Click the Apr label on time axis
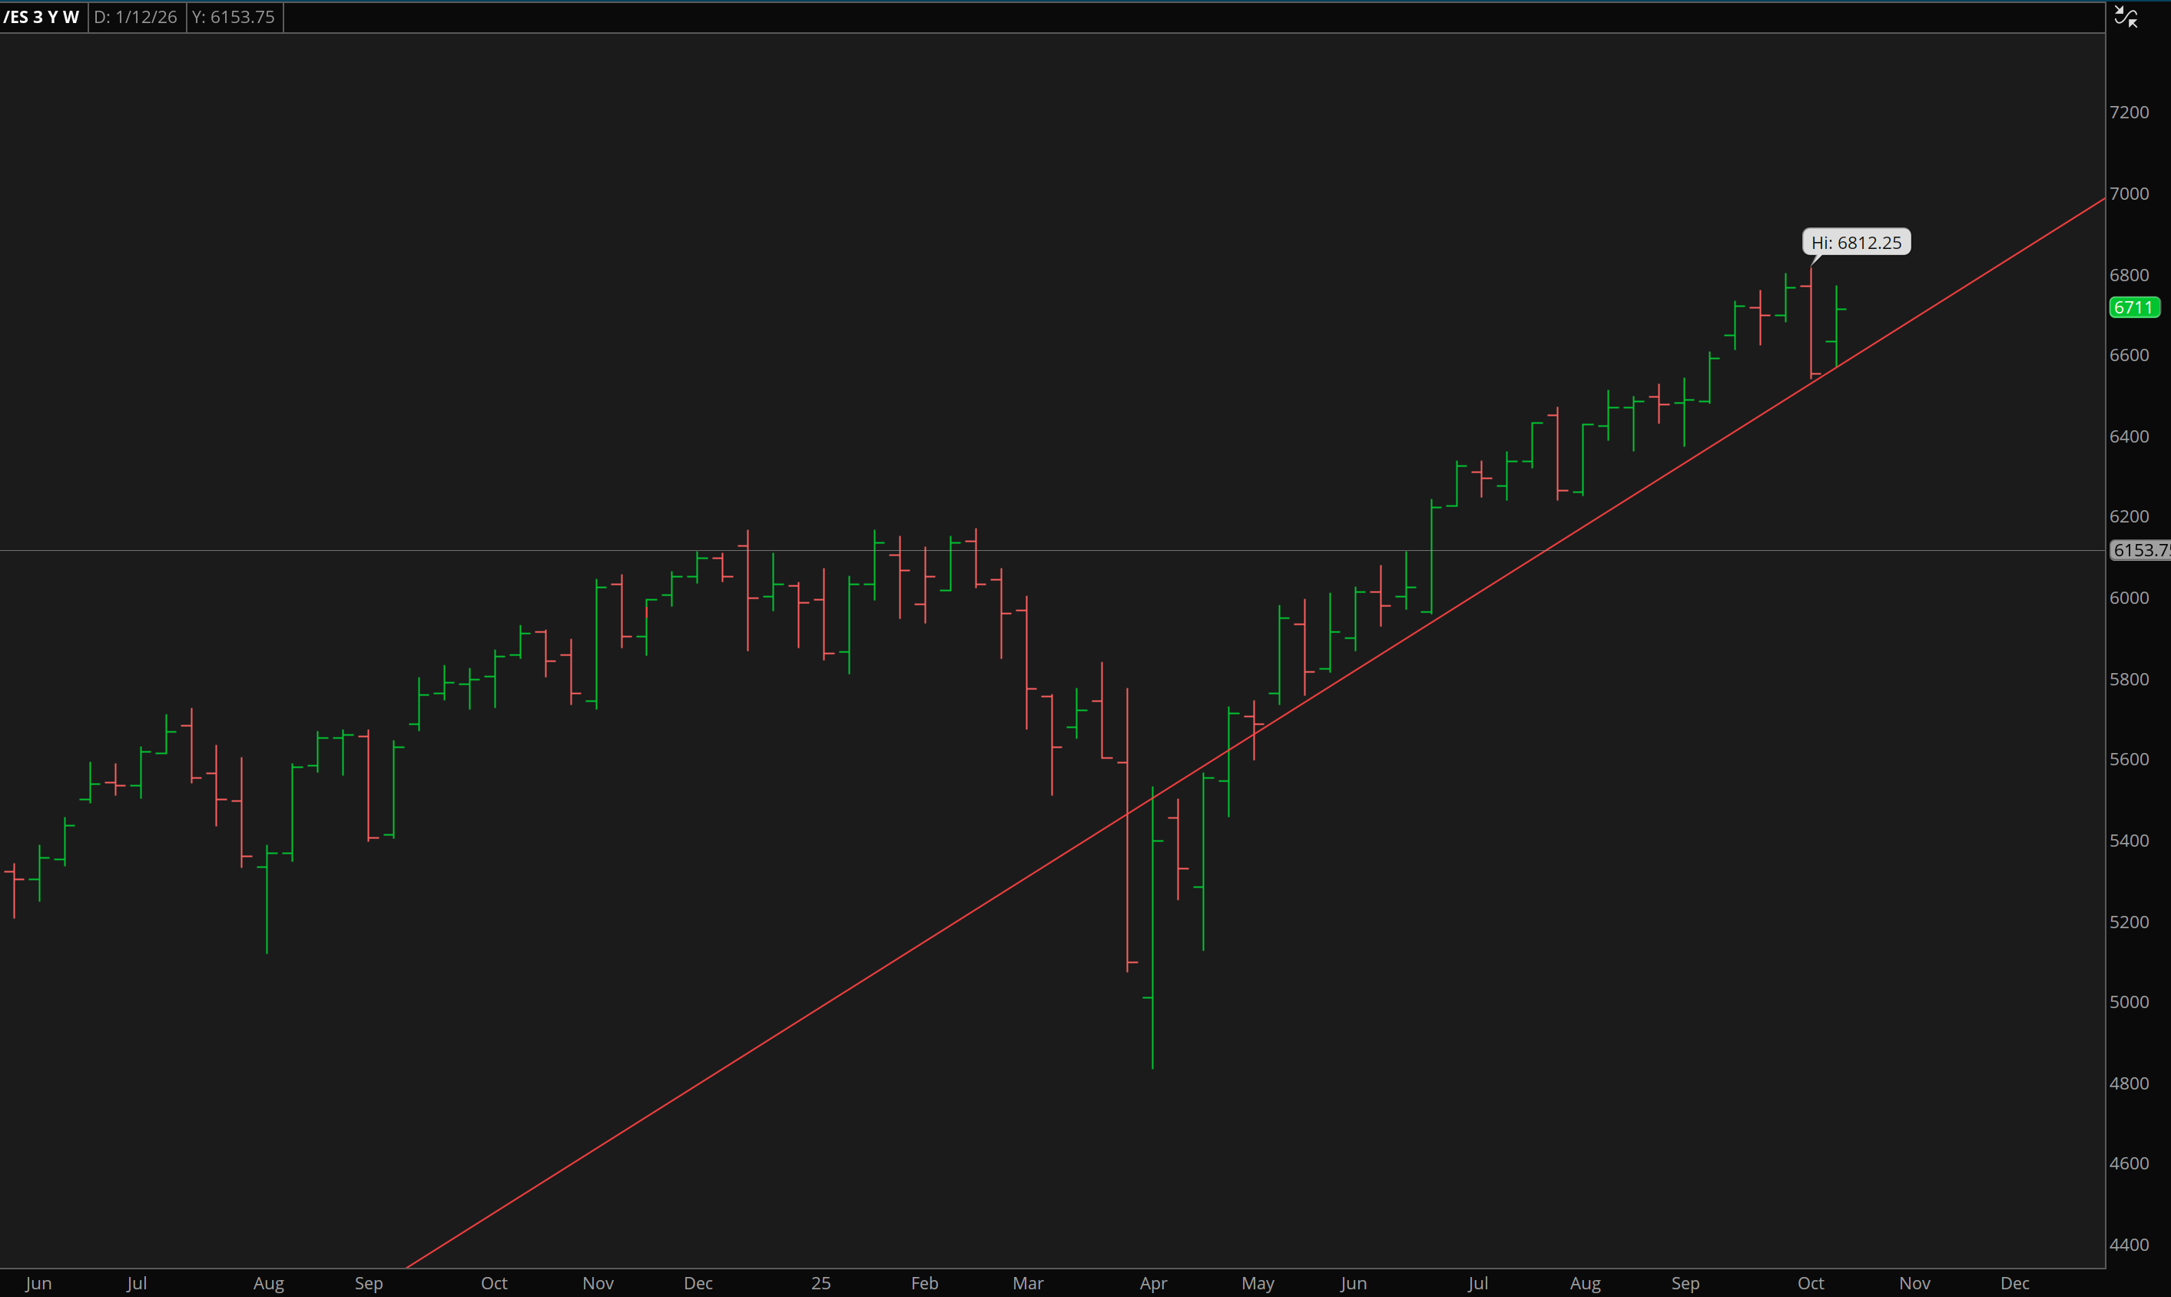 pyautogui.click(x=1153, y=1282)
